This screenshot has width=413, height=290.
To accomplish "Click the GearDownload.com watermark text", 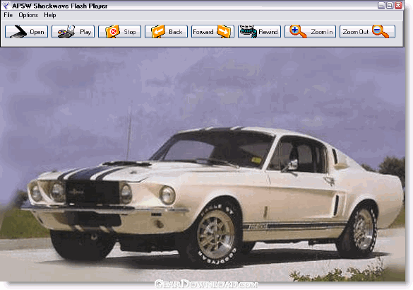I will coord(206,284).
